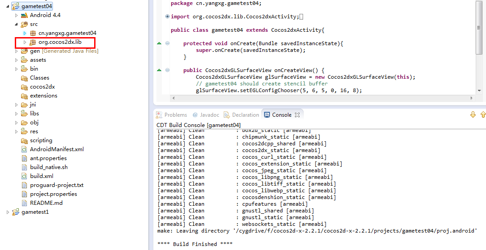Switch to the Declaration tab
The image size is (486, 250).
tap(242, 114)
